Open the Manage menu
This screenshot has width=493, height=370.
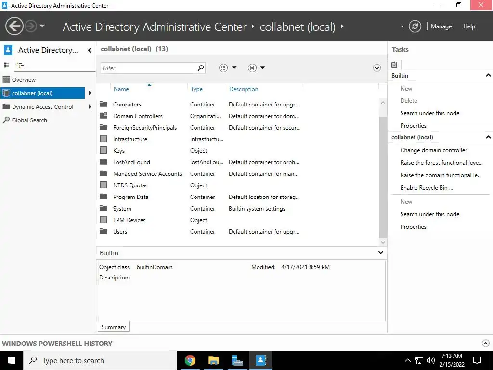tap(441, 26)
